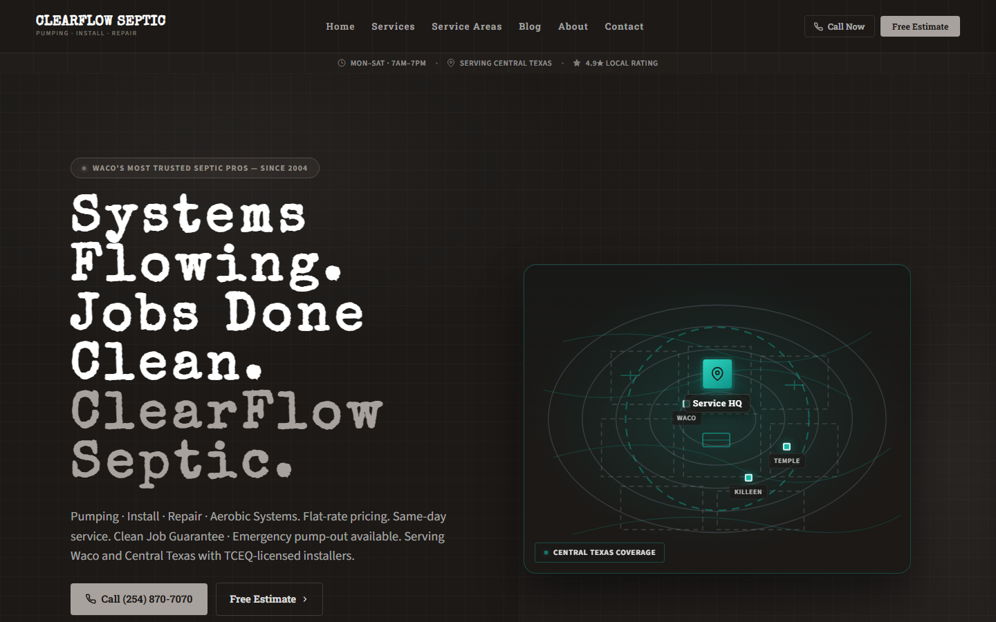Click the KILLEEN map label
Screen dimensions: 996x622
tap(748, 492)
